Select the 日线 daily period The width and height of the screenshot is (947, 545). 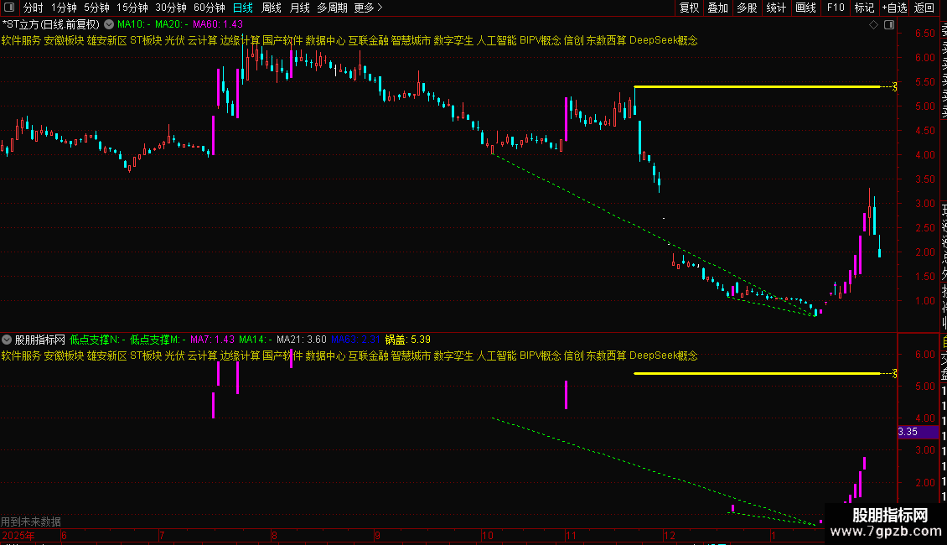(x=243, y=8)
